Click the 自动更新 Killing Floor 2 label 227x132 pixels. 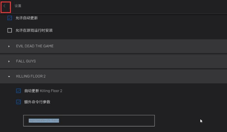(43, 91)
